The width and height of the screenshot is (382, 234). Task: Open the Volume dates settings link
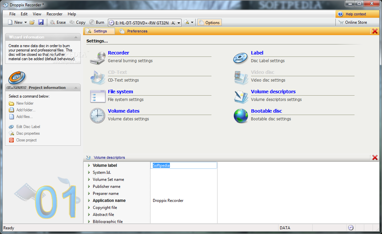pyautogui.click(x=124, y=111)
